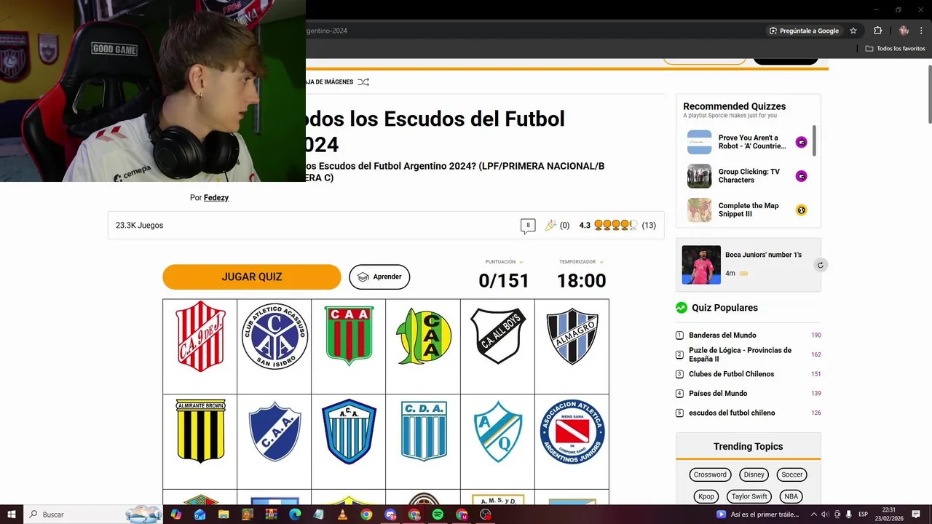Open Spotify from the taskbar
Image resolution: width=932 pixels, height=524 pixels.
[438, 515]
